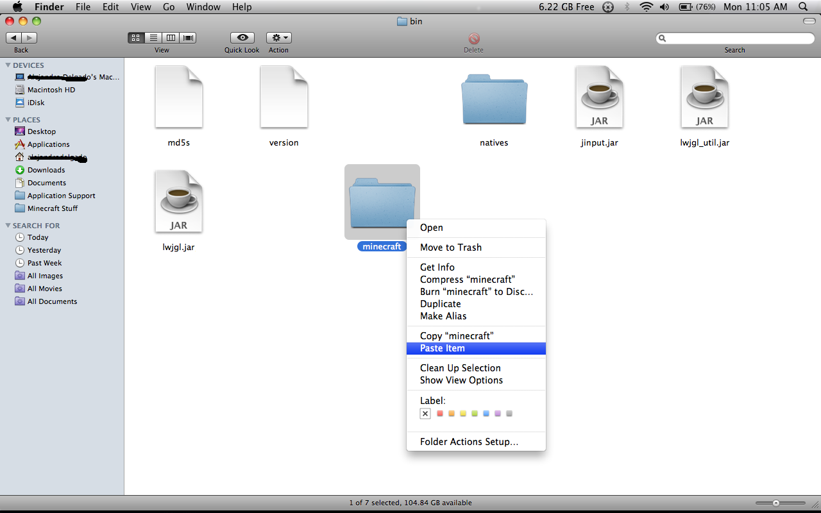Switch to Cover Flow view mode

click(188, 38)
